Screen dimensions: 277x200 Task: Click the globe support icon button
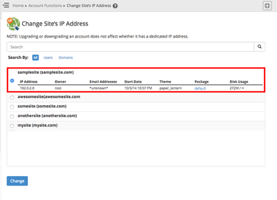[x=267, y=6]
